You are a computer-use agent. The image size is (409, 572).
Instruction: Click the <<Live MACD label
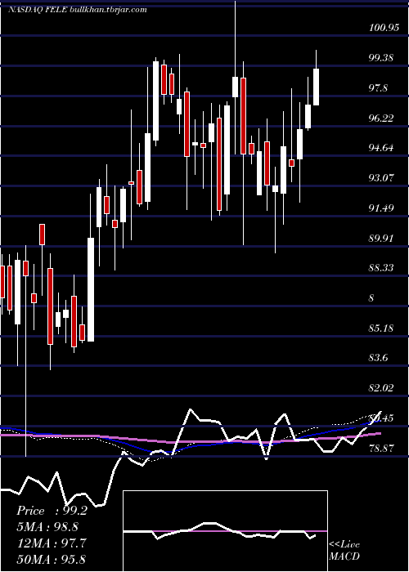[x=344, y=551]
